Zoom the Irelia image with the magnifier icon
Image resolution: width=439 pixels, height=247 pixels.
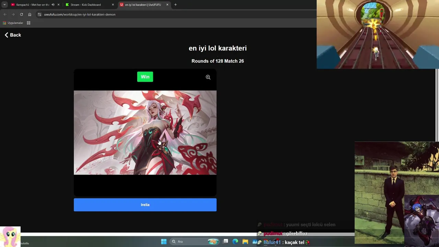[x=208, y=77]
